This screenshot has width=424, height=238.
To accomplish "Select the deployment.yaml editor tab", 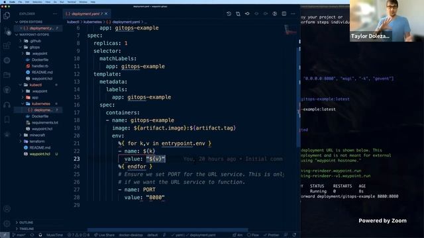I will point(85,14).
